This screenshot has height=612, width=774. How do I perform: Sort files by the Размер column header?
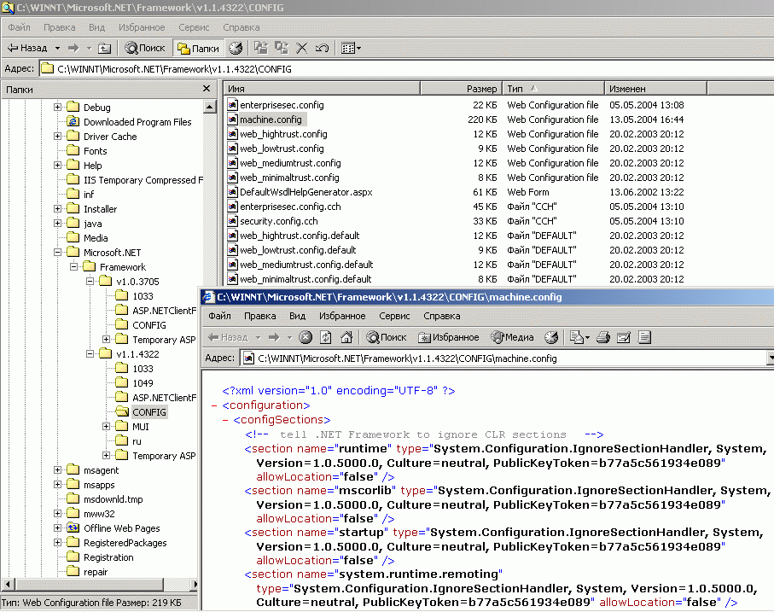(481, 89)
